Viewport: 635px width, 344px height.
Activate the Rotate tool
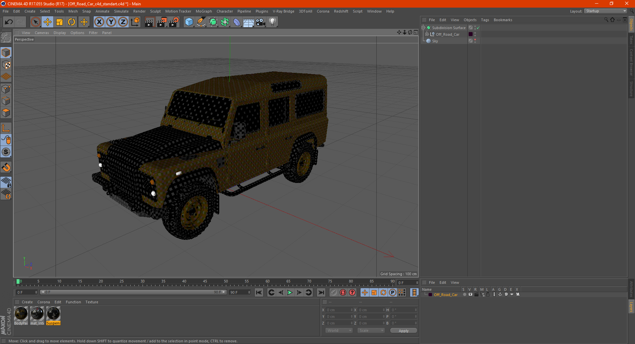71,22
